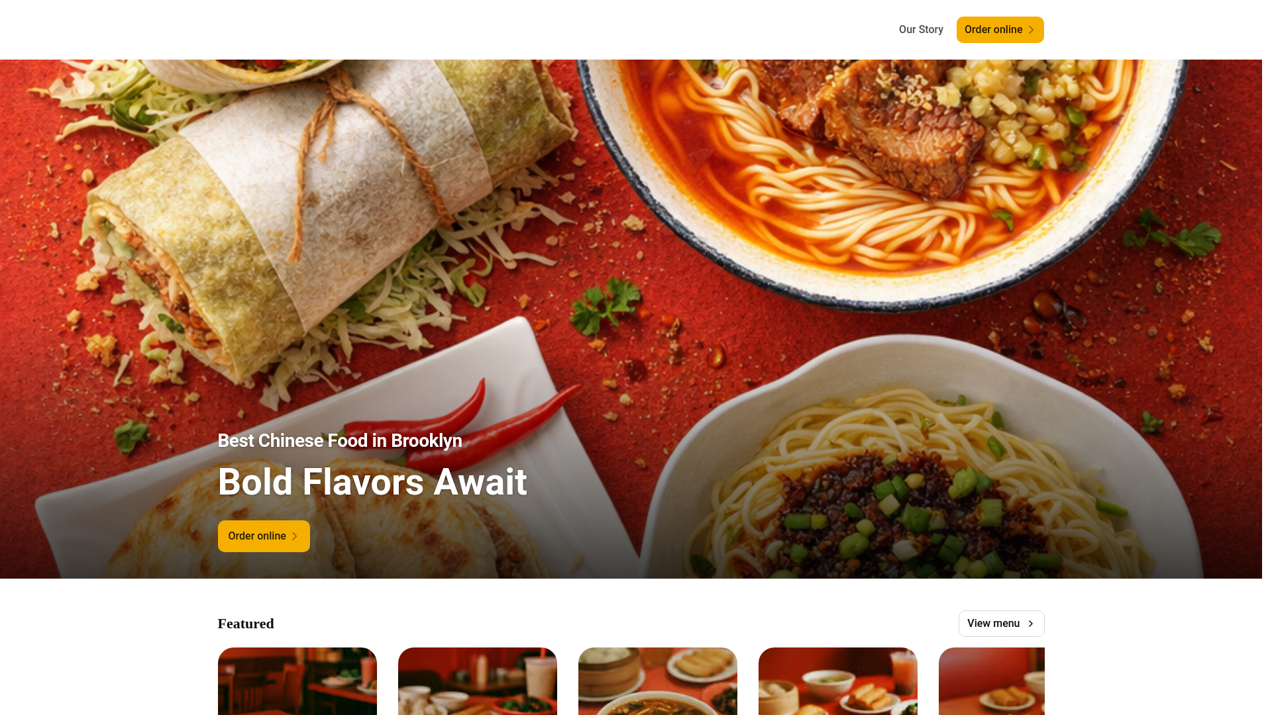Screen dimensions: 1272x715
Task: Select the third featured soup bowl thumbnail
Action: click(658, 681)
